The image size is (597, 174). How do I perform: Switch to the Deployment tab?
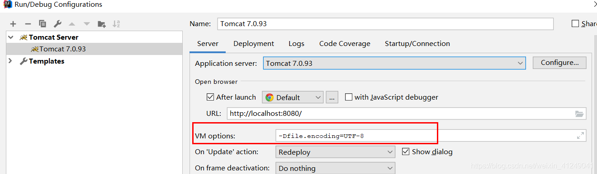tap(254, 44)
